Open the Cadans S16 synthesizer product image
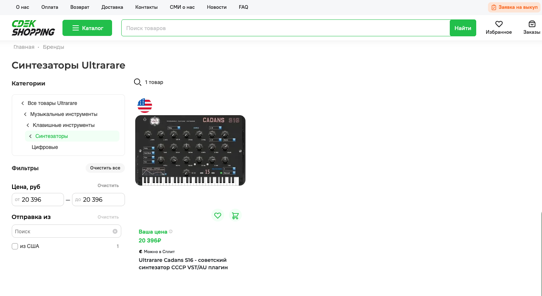The height and width of the screenshot is (296, 542). tap(190, 150)
